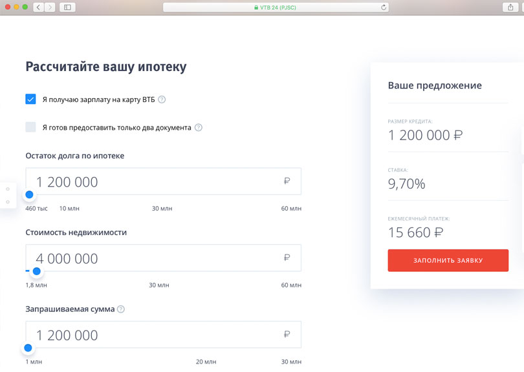Click the lower dot in left page navigator

7,202
